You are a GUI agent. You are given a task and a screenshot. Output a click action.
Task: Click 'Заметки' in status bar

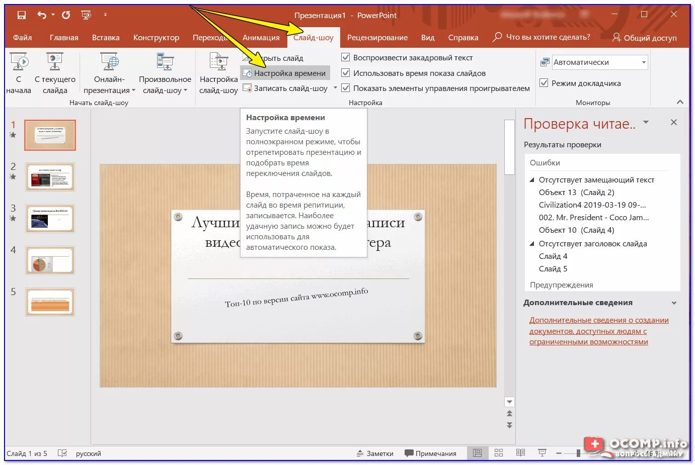(375, 453)
